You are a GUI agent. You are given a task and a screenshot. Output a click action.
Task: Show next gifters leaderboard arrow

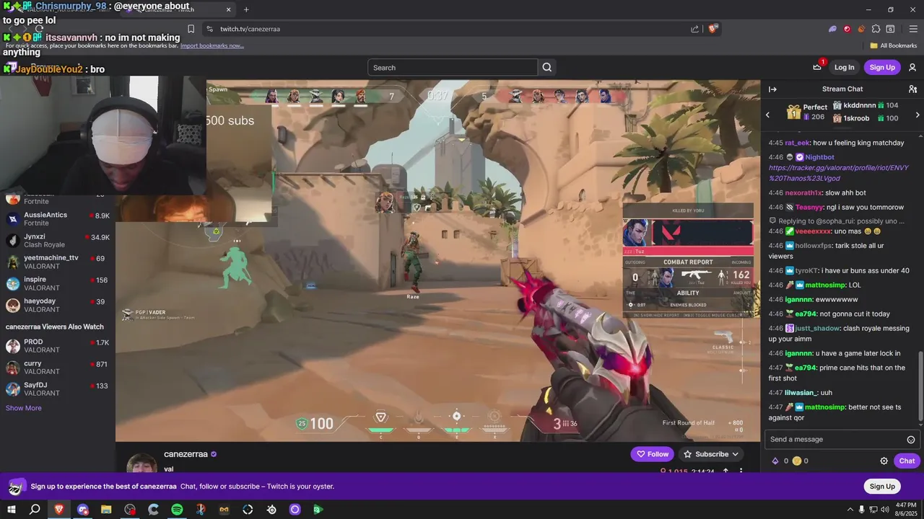(x=918, y=115)
